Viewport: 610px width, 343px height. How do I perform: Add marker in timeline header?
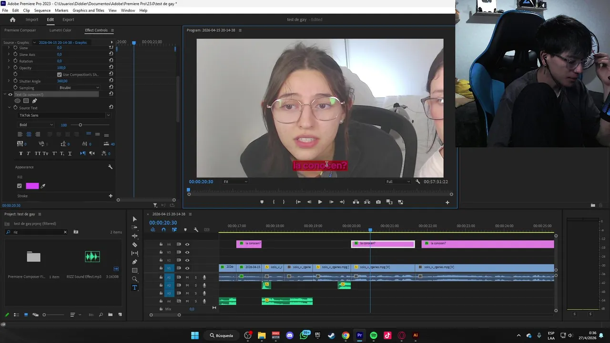pyautogui.click(x=185, y=230)
